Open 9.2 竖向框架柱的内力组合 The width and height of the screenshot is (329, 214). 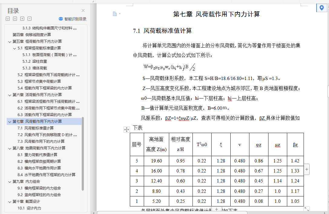39,195
